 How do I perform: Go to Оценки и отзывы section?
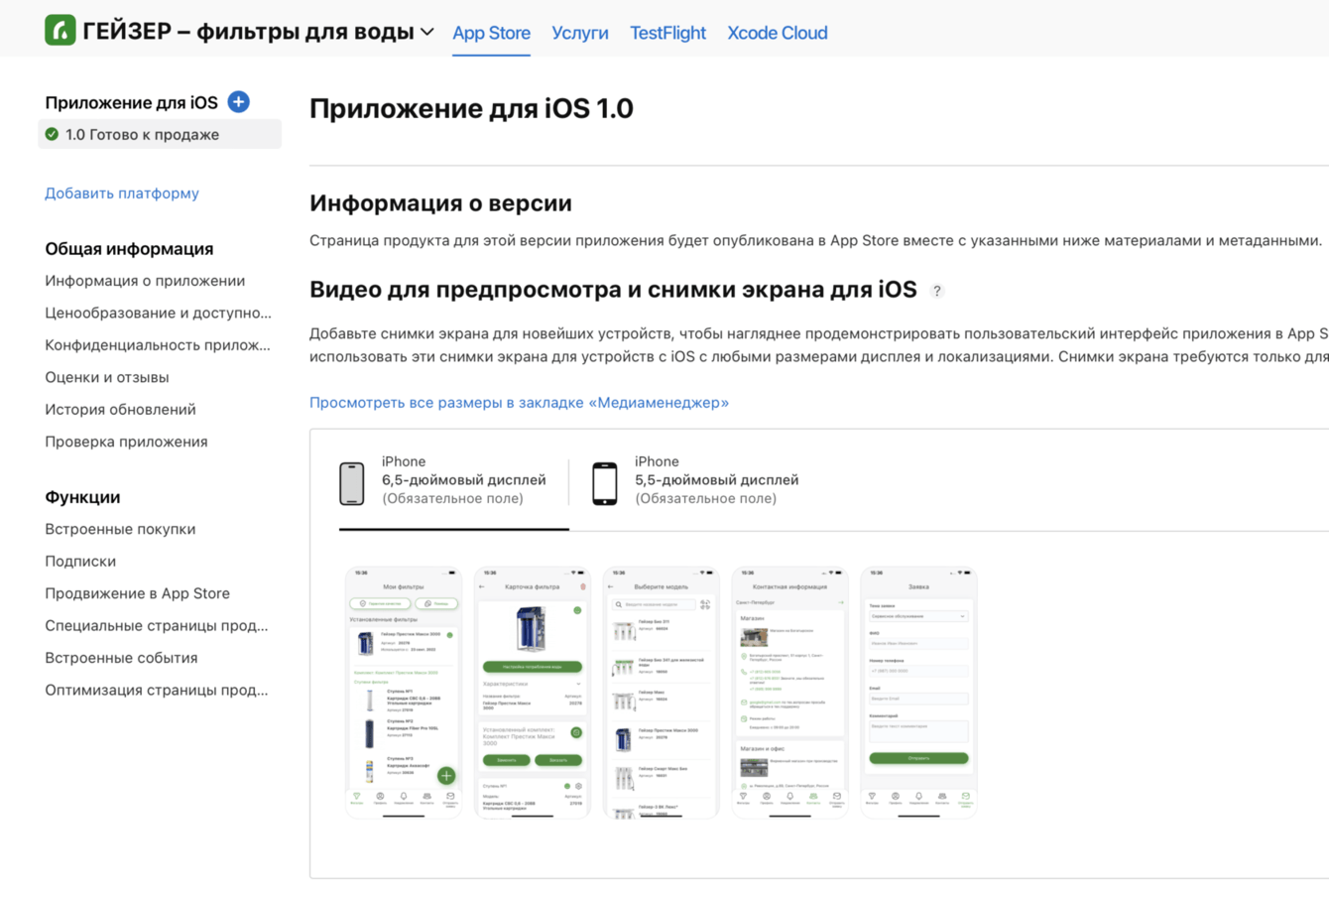[x=107, y=377]
